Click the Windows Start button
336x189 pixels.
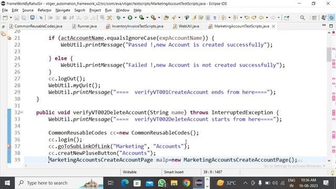pyautogui.click(x=7, y=183)
